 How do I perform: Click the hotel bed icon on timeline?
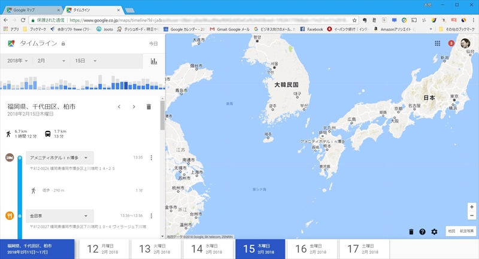pos(10,158)
